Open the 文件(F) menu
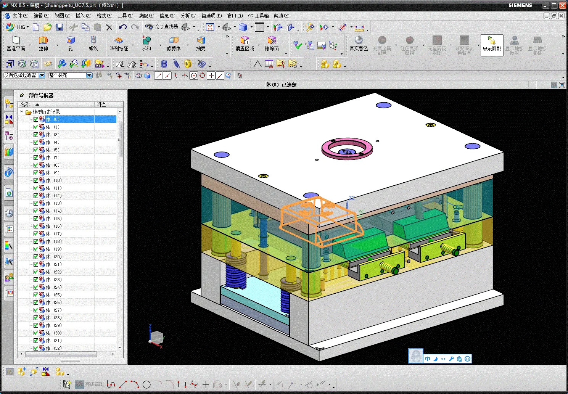Image resolution: width=568 pixels, height=394 pixels. click(x=20, y=16)
